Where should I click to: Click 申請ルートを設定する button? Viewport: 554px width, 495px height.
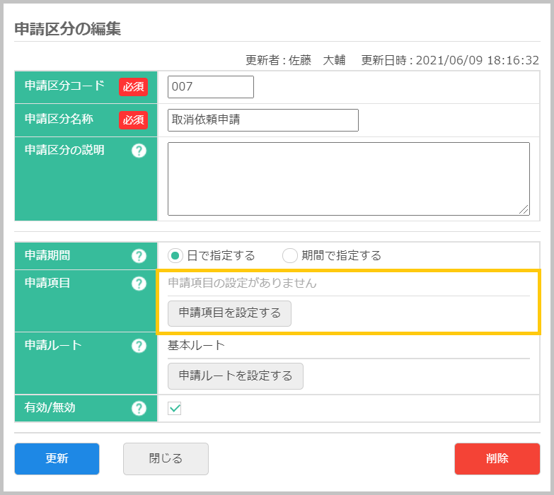tap(236, 376)
